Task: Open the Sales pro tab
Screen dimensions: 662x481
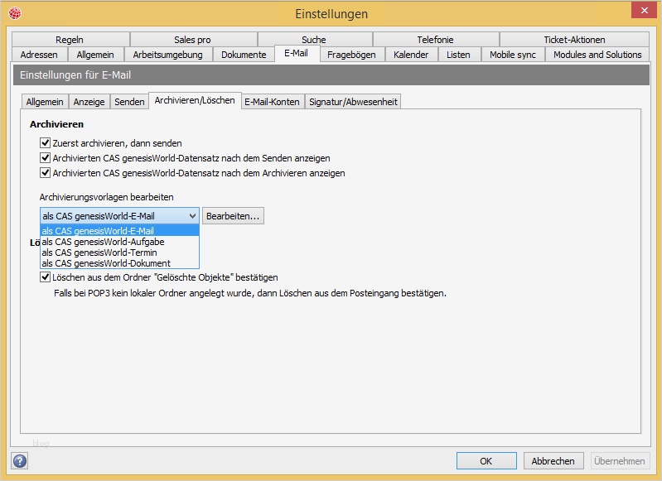Action: click(x=193, y=39)
